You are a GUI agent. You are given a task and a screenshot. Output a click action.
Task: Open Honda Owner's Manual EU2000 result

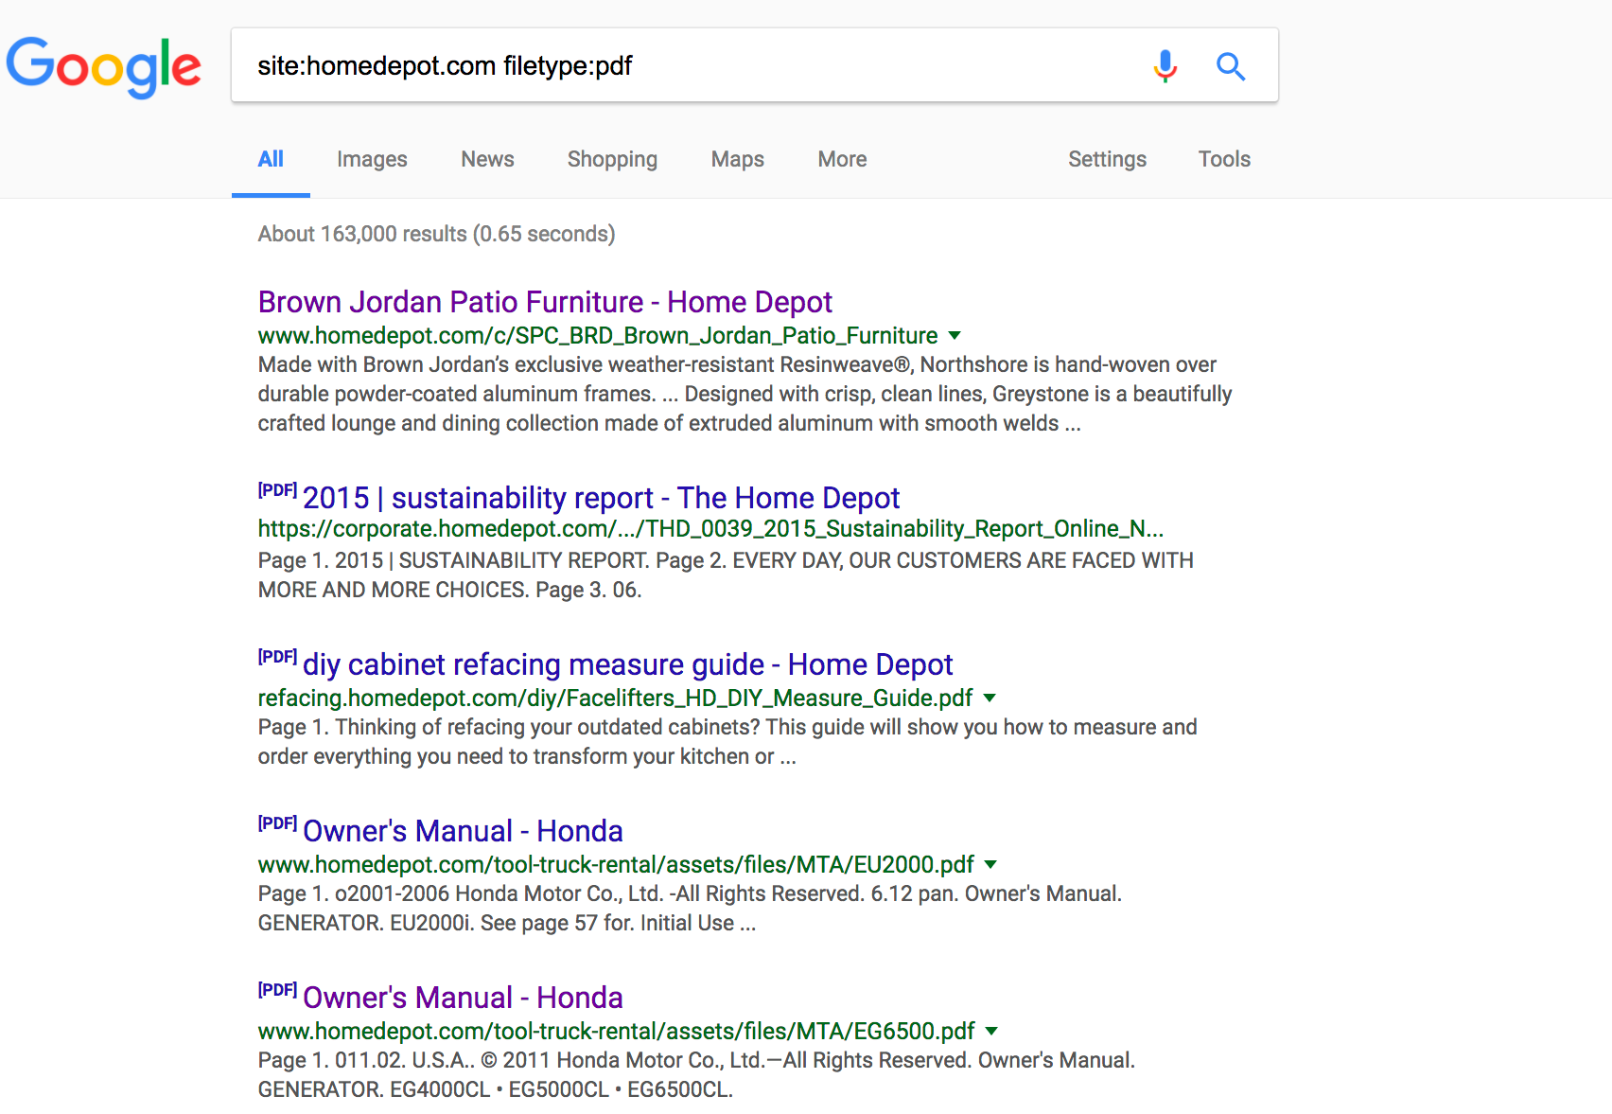tap(463, 831)
